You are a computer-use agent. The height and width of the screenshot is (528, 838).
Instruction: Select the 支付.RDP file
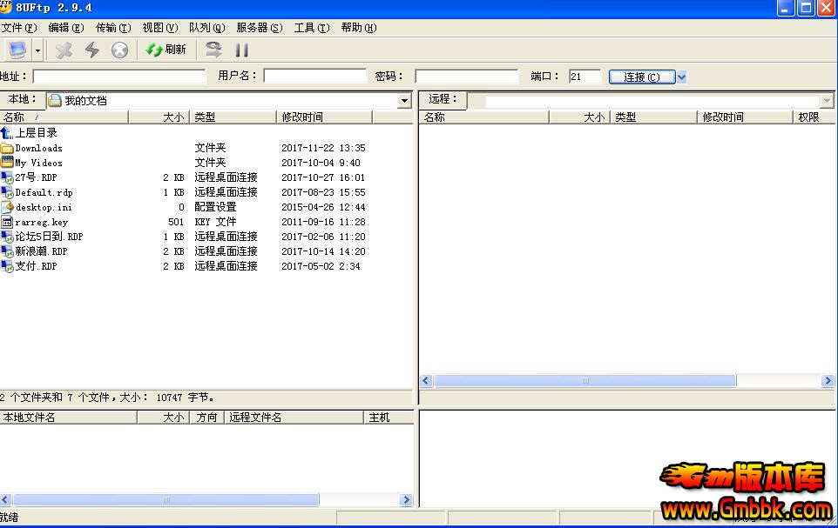click(x=35, y=266)
